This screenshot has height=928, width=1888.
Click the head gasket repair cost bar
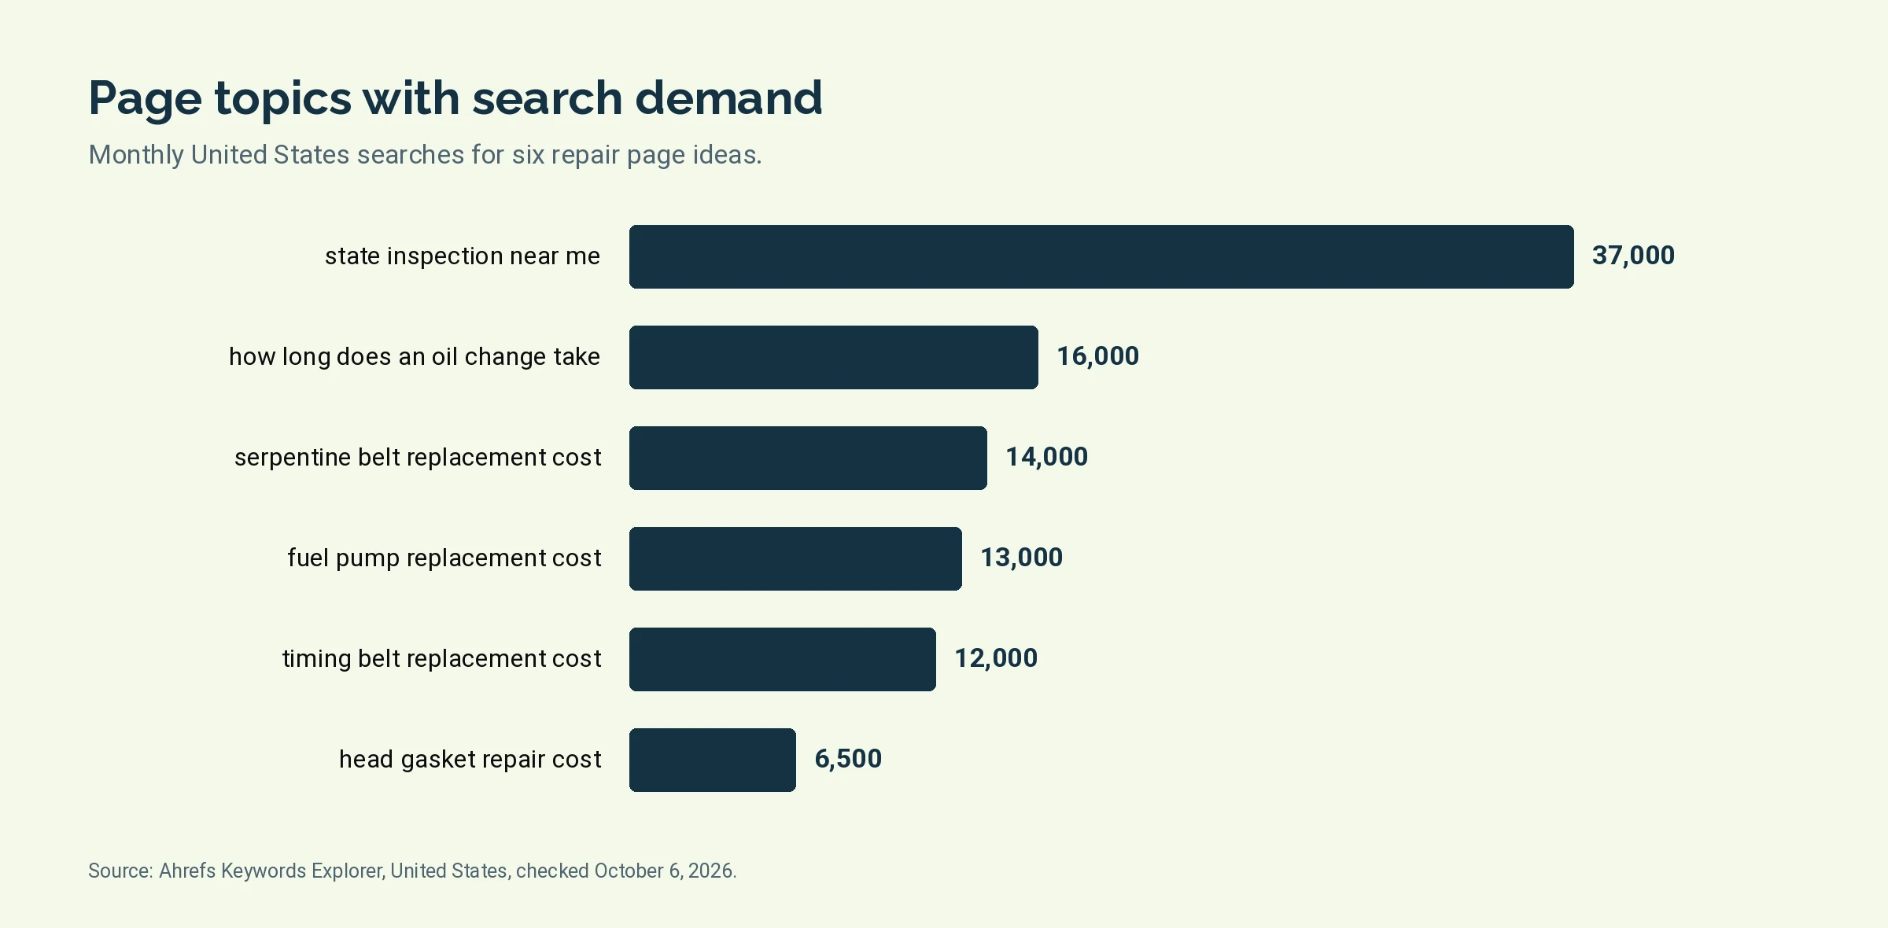click(713, 760)
